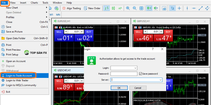Open the File menu
The height and width of the screenshot is (105, 211).
4,3
